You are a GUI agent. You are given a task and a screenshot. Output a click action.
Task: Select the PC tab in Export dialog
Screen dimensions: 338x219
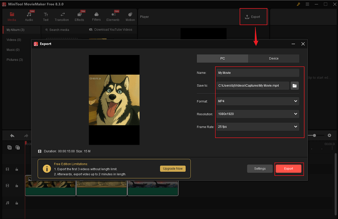(x=222, y=58)
